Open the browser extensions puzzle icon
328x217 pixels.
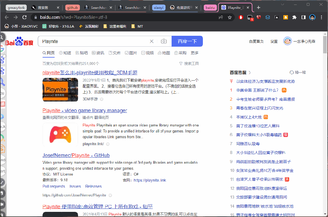click(x=294, y=18)
